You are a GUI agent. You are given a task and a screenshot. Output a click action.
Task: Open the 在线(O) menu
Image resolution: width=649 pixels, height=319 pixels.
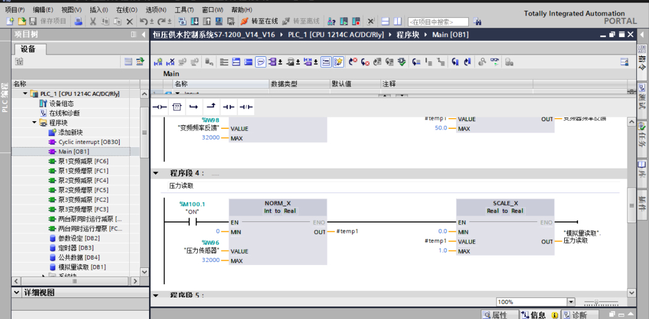click(x=127, y=10)
